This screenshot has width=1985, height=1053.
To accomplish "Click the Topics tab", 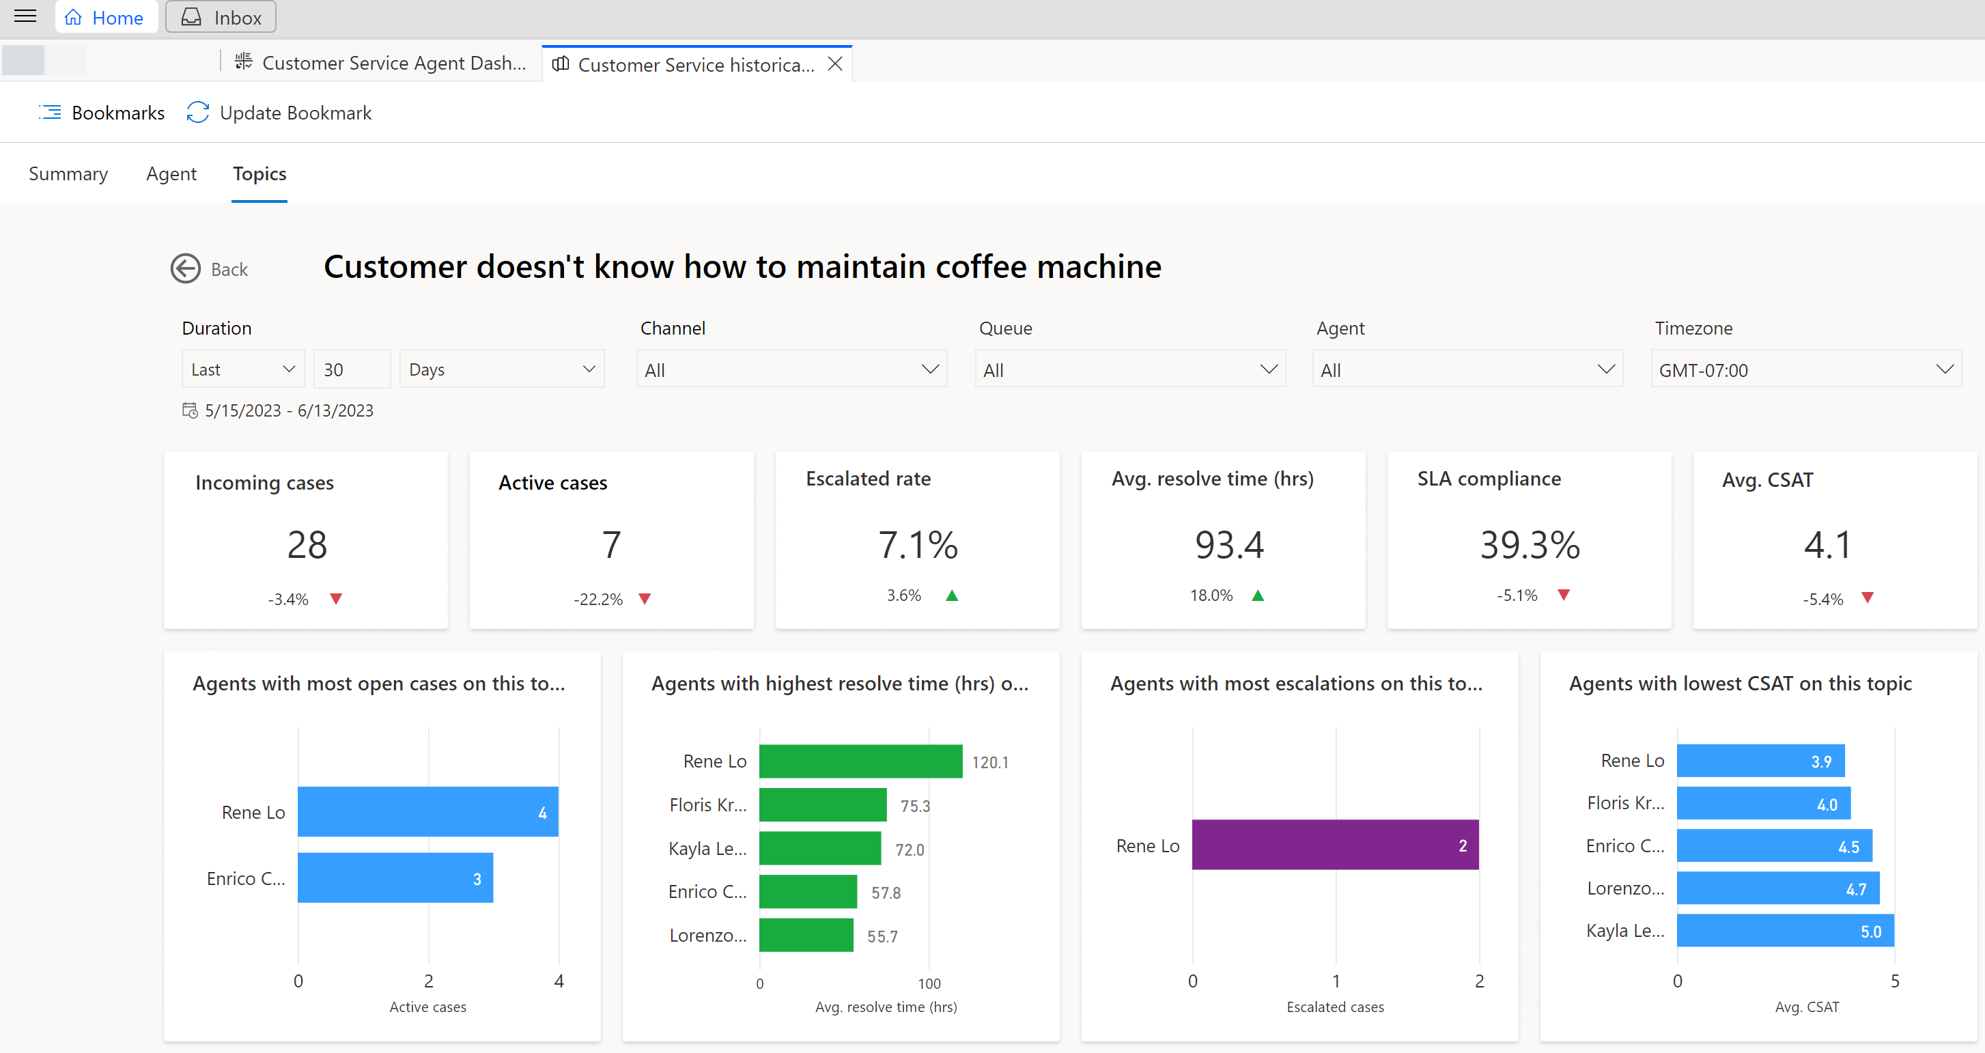I will point(259,173).
